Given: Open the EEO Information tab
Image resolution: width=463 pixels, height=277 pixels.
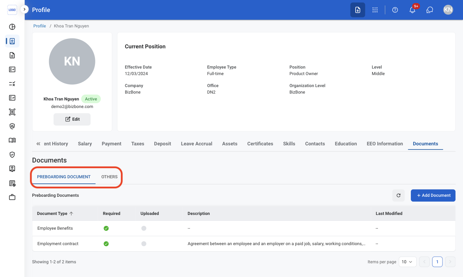Looking at the screenshot, I should coord(385,144).
